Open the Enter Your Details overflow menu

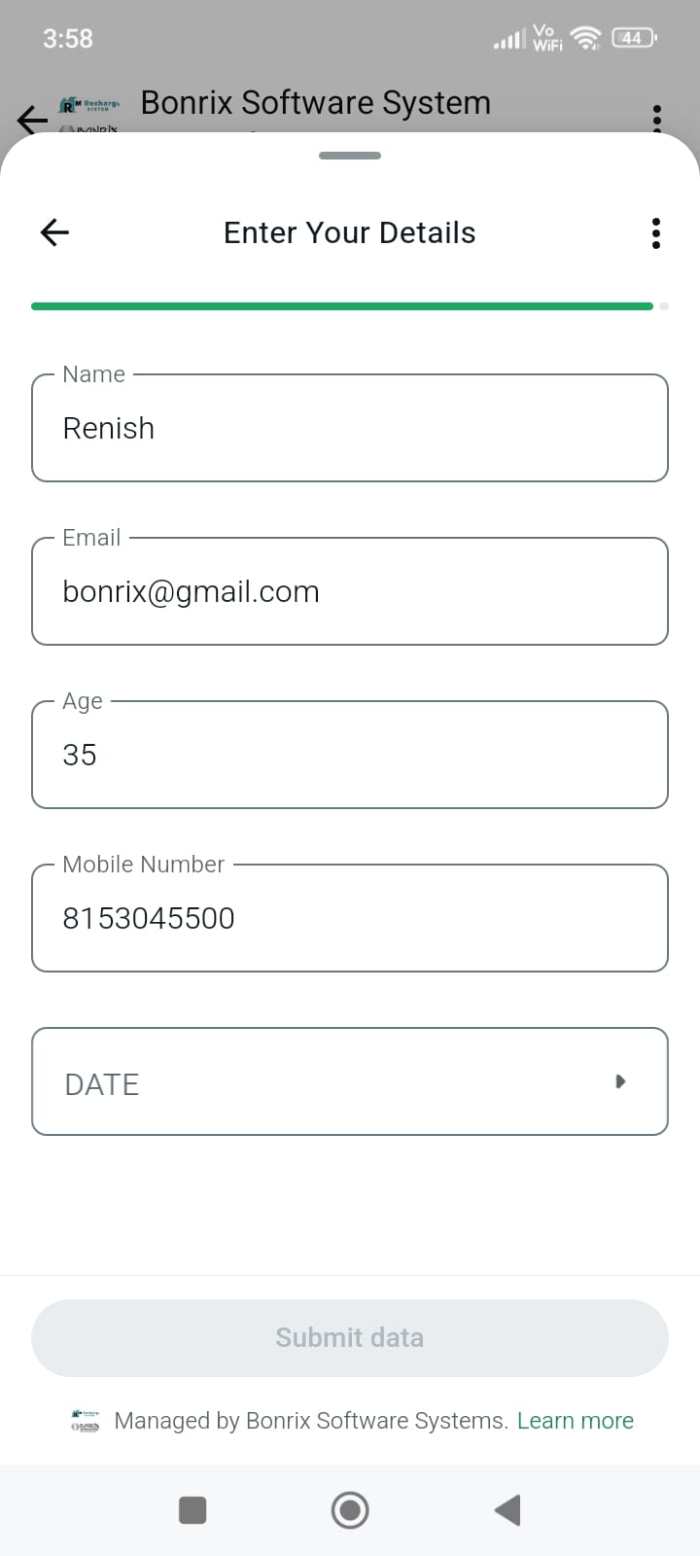656,233
